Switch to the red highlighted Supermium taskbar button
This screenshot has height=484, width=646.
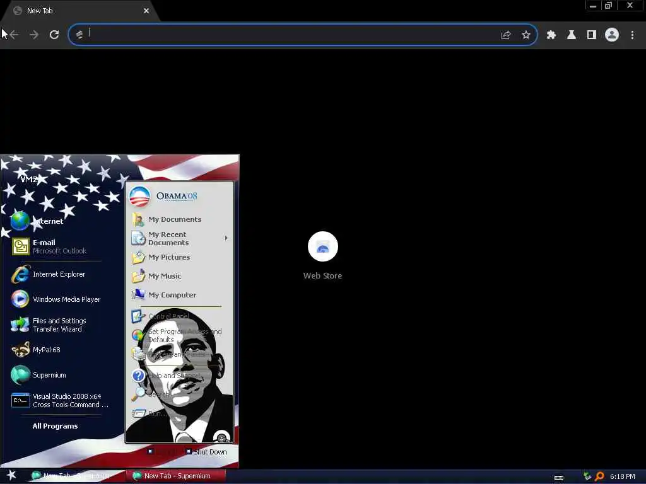pyautogui.click(x=176, y=476)
